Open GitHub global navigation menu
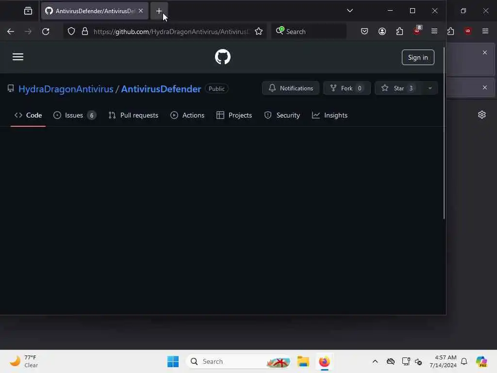 pyautogui.click(x=18, y=57)
